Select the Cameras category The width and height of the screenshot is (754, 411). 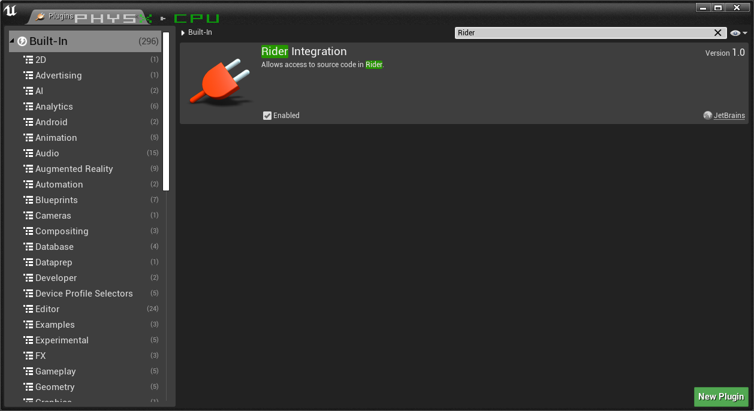pos(53,216)
